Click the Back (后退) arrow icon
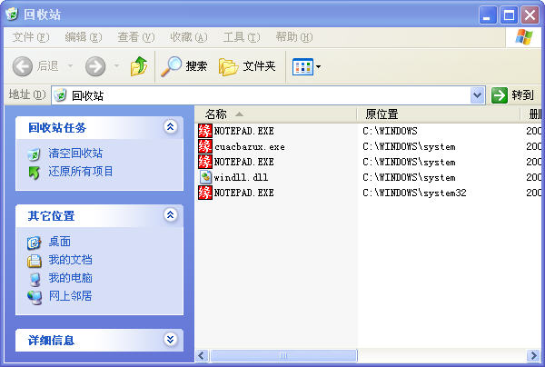Viewport: 545px width, 367px height. (x=22, y=66)
